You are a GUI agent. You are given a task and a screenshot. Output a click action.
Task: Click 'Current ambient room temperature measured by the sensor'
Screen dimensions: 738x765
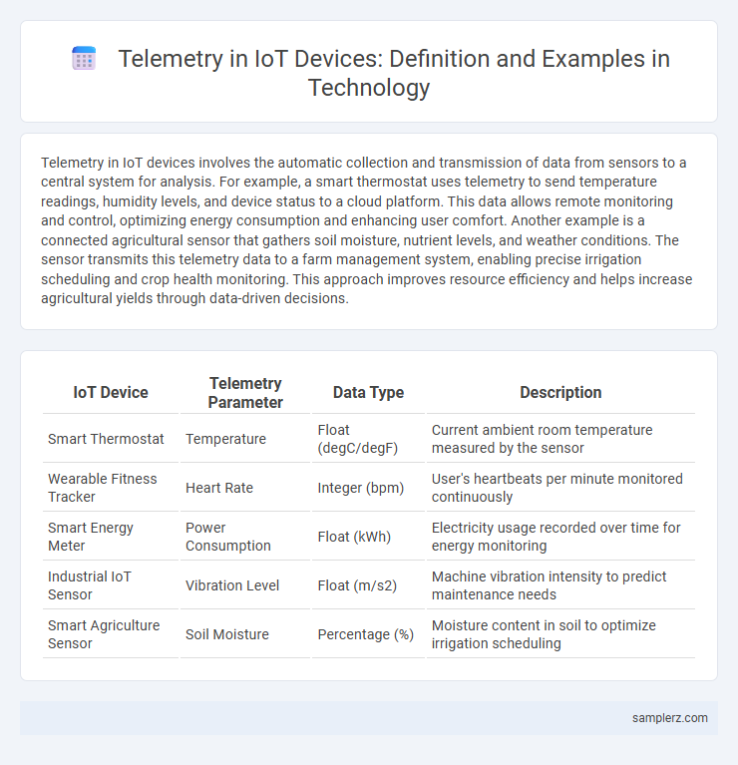point(560,439)
